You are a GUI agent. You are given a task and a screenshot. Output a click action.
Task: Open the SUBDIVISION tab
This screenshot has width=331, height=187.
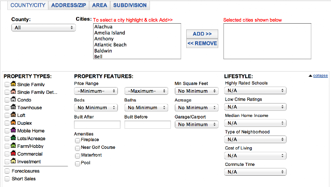pyautogui.click(x=130, y=5)
